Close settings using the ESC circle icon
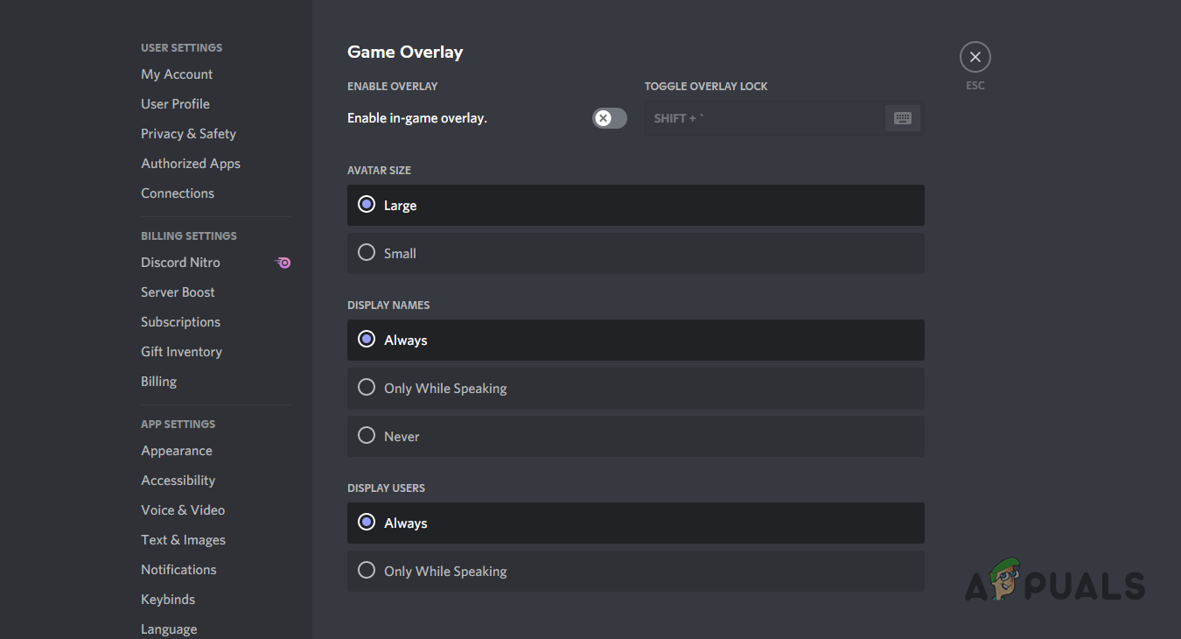1181x639 pixels. tap(975, 56)
